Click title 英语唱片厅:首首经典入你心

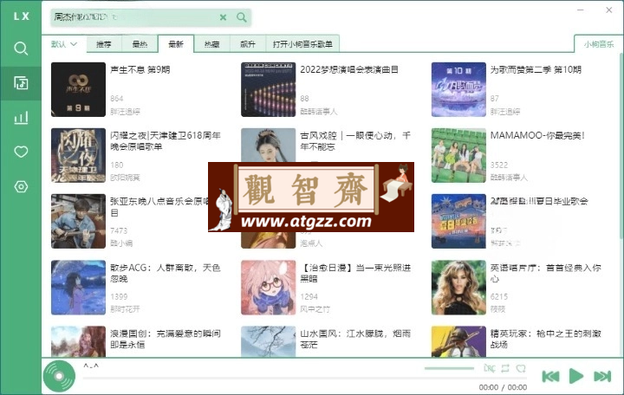[x=546, y=273]
